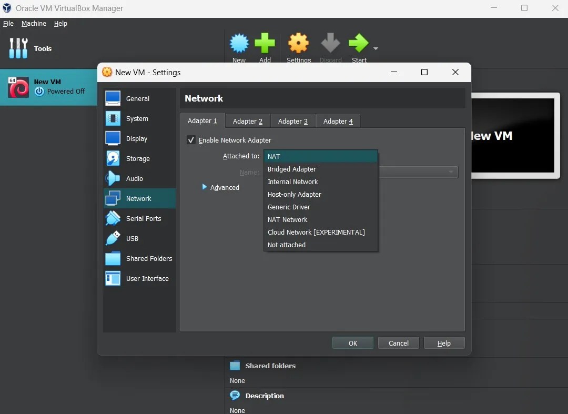
Task: Select the System settings icon
Action: pyautogui.click(x=113, y=118)
